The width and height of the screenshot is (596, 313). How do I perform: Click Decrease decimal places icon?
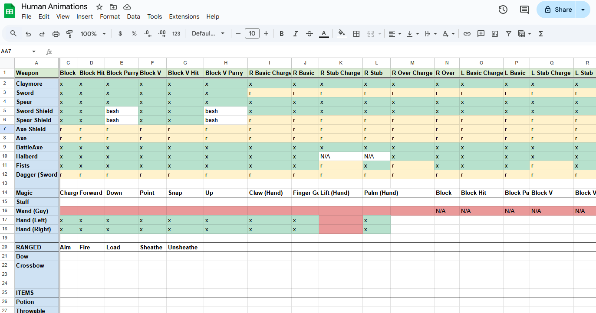(x=148, y=33)
